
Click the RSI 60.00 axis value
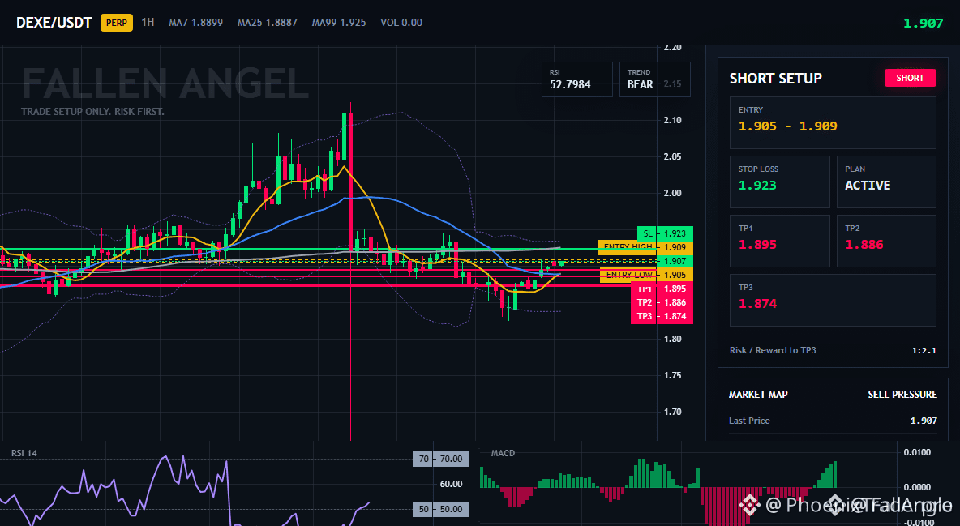(451, 484)
